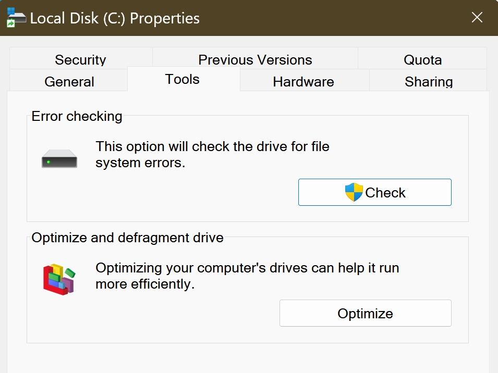
Task: Show the Hardware tab
Action: click(303, 82)
